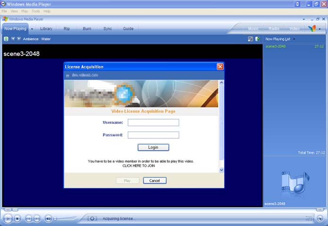
Task: Select the previous visualization arrow
Action: pyautogui.click(x=13, y=39)
